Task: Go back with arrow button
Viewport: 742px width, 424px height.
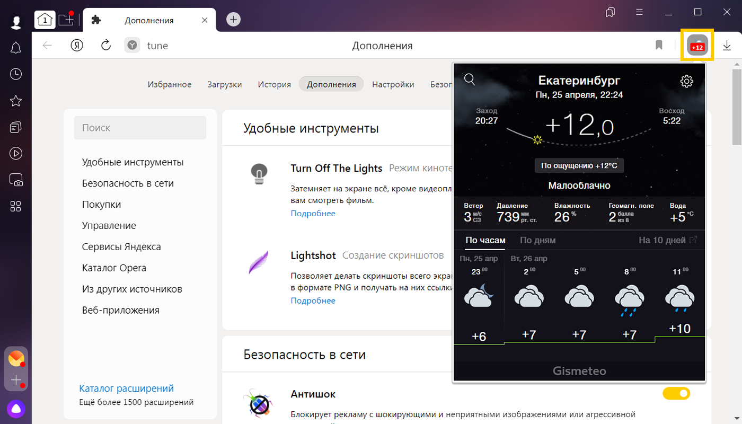Action: tap(48, 46)
